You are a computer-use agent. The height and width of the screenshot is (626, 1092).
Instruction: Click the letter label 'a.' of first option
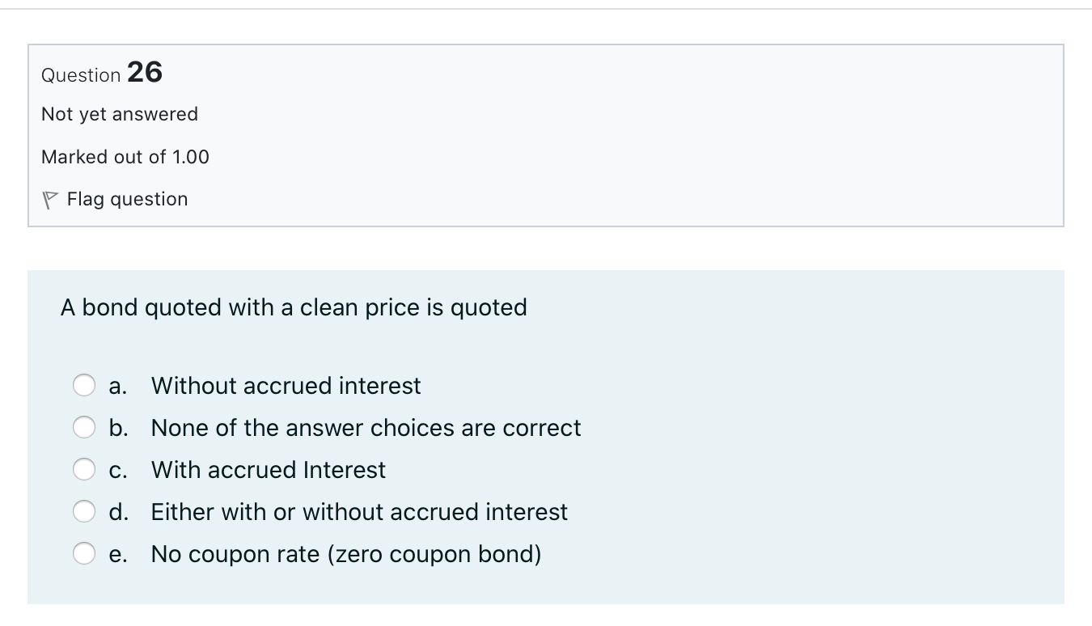pyautogui.click(x=118, y=387)
